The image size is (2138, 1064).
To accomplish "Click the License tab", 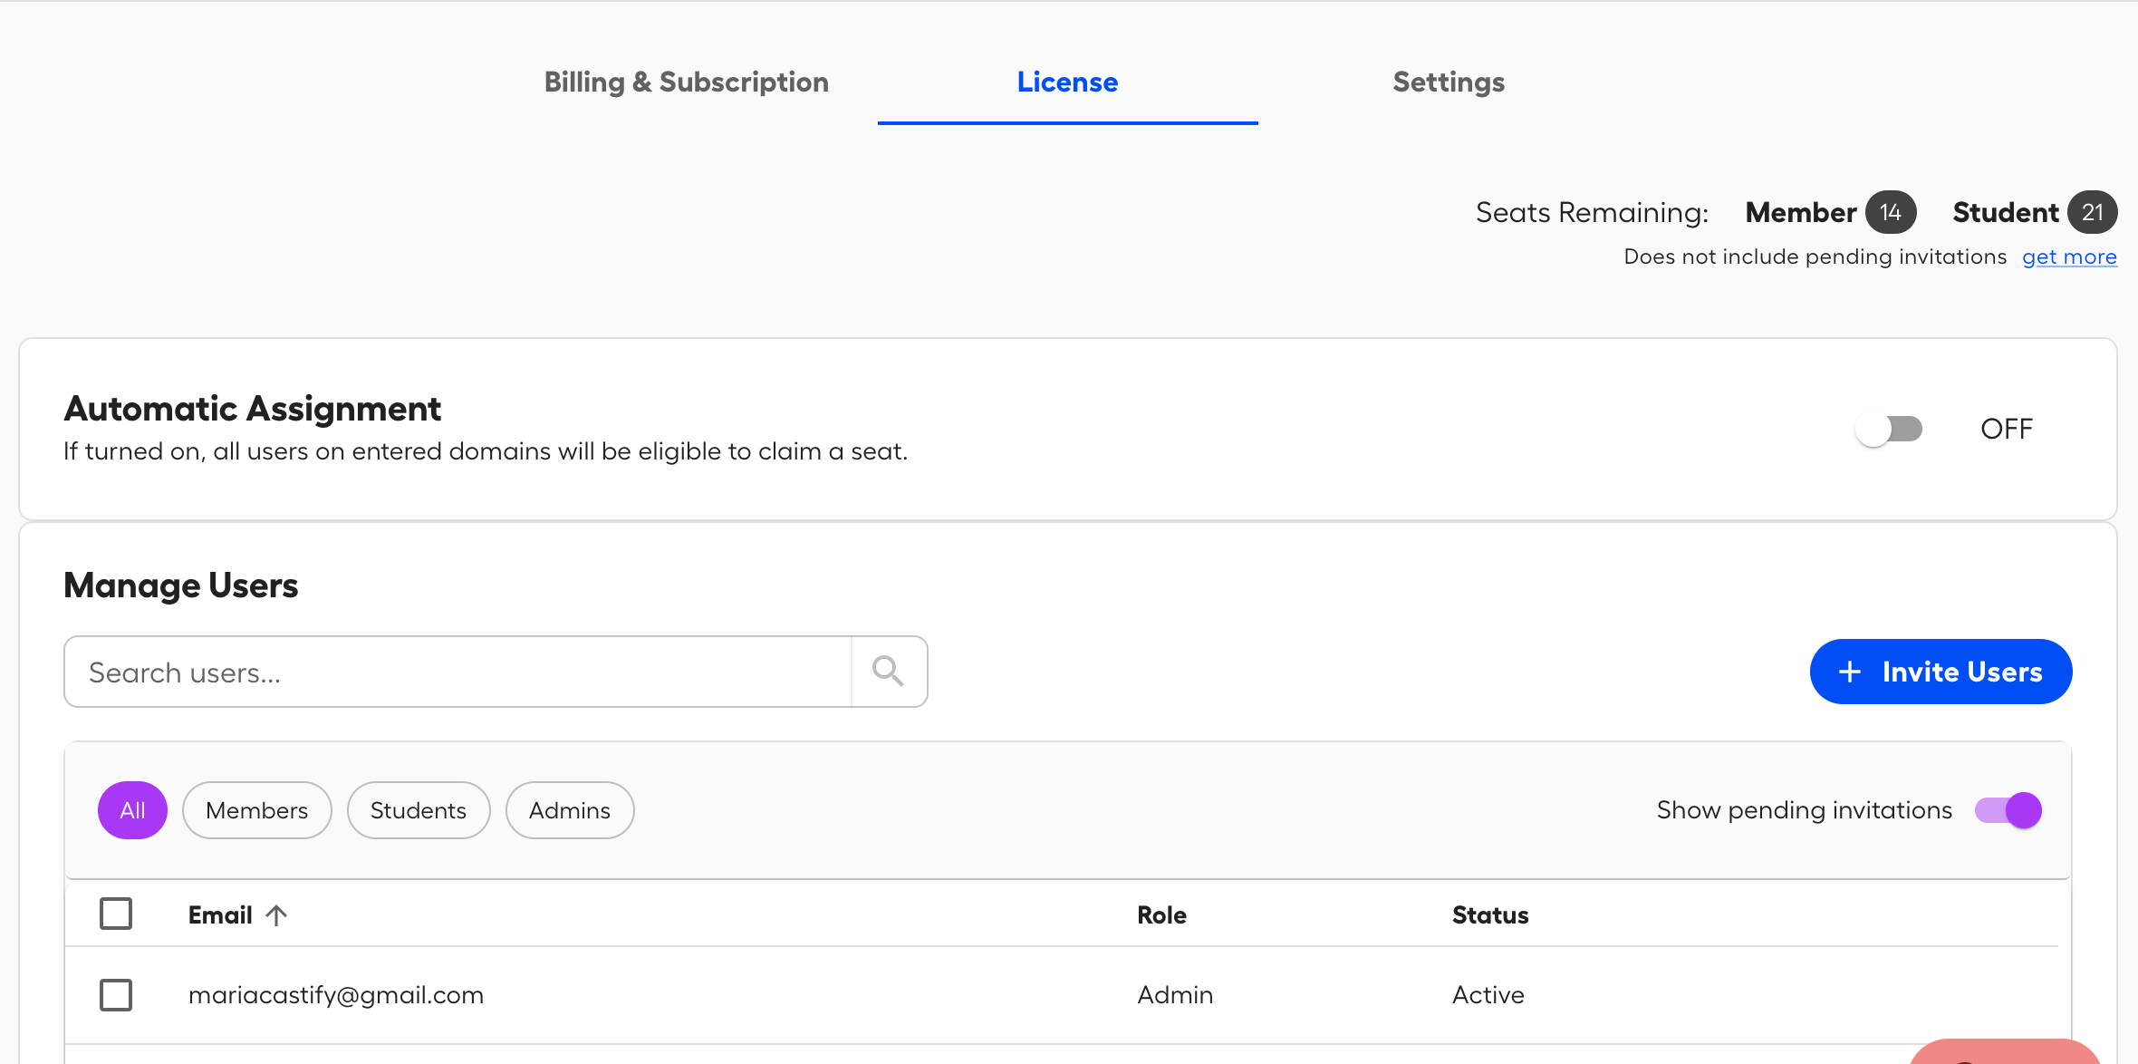I will (1067, 81).
